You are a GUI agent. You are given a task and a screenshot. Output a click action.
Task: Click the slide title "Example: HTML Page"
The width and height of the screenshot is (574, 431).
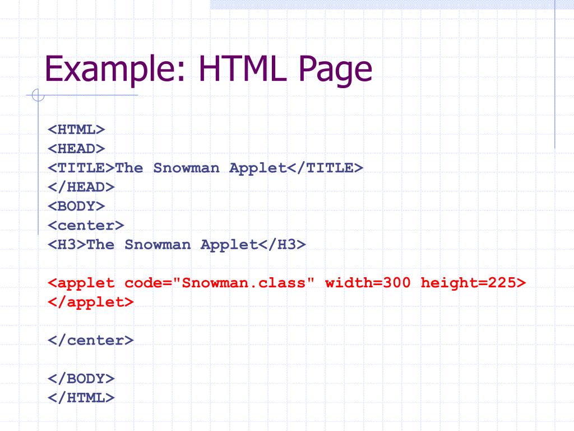tap(209, 70)
